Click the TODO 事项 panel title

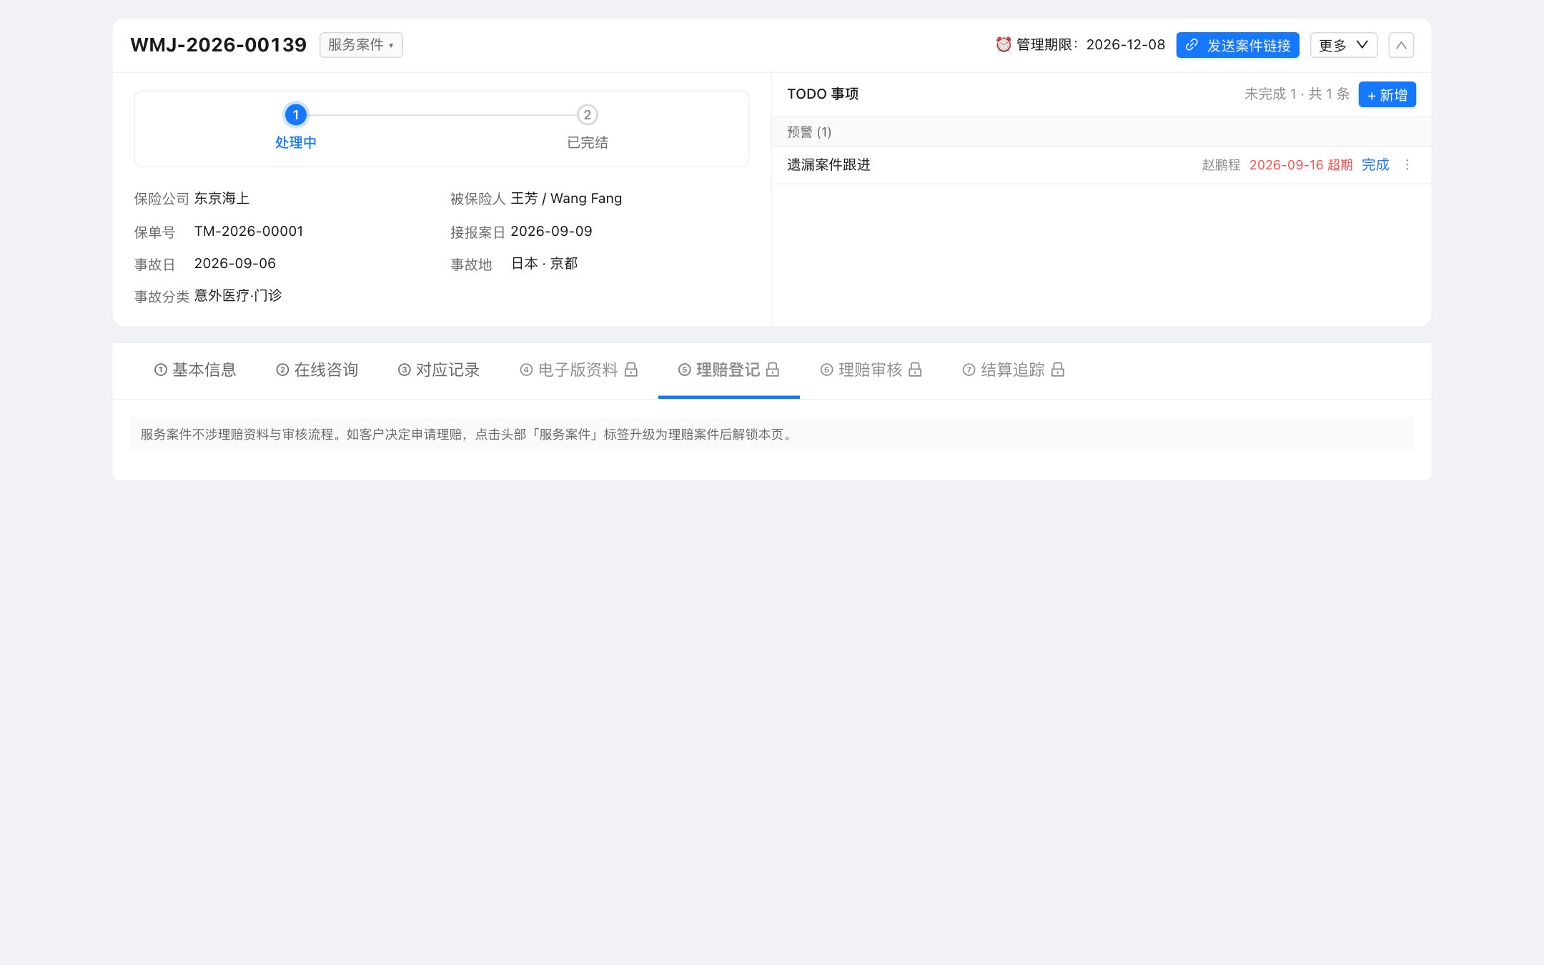pos(823,94)
